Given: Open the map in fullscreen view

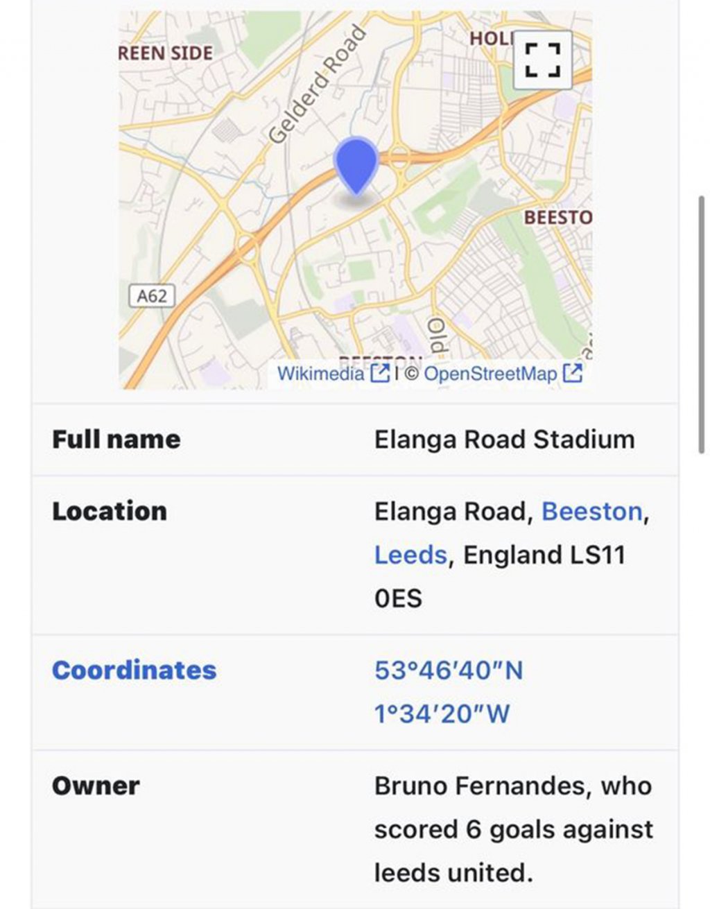Looking at the screenshot, I should 542,60.
